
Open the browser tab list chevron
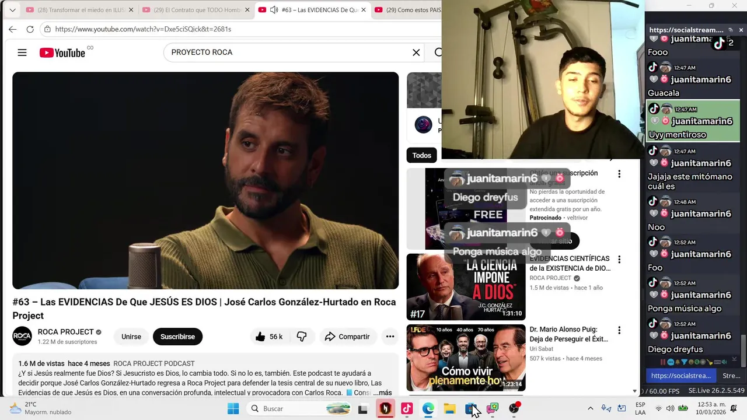(12, 10)
